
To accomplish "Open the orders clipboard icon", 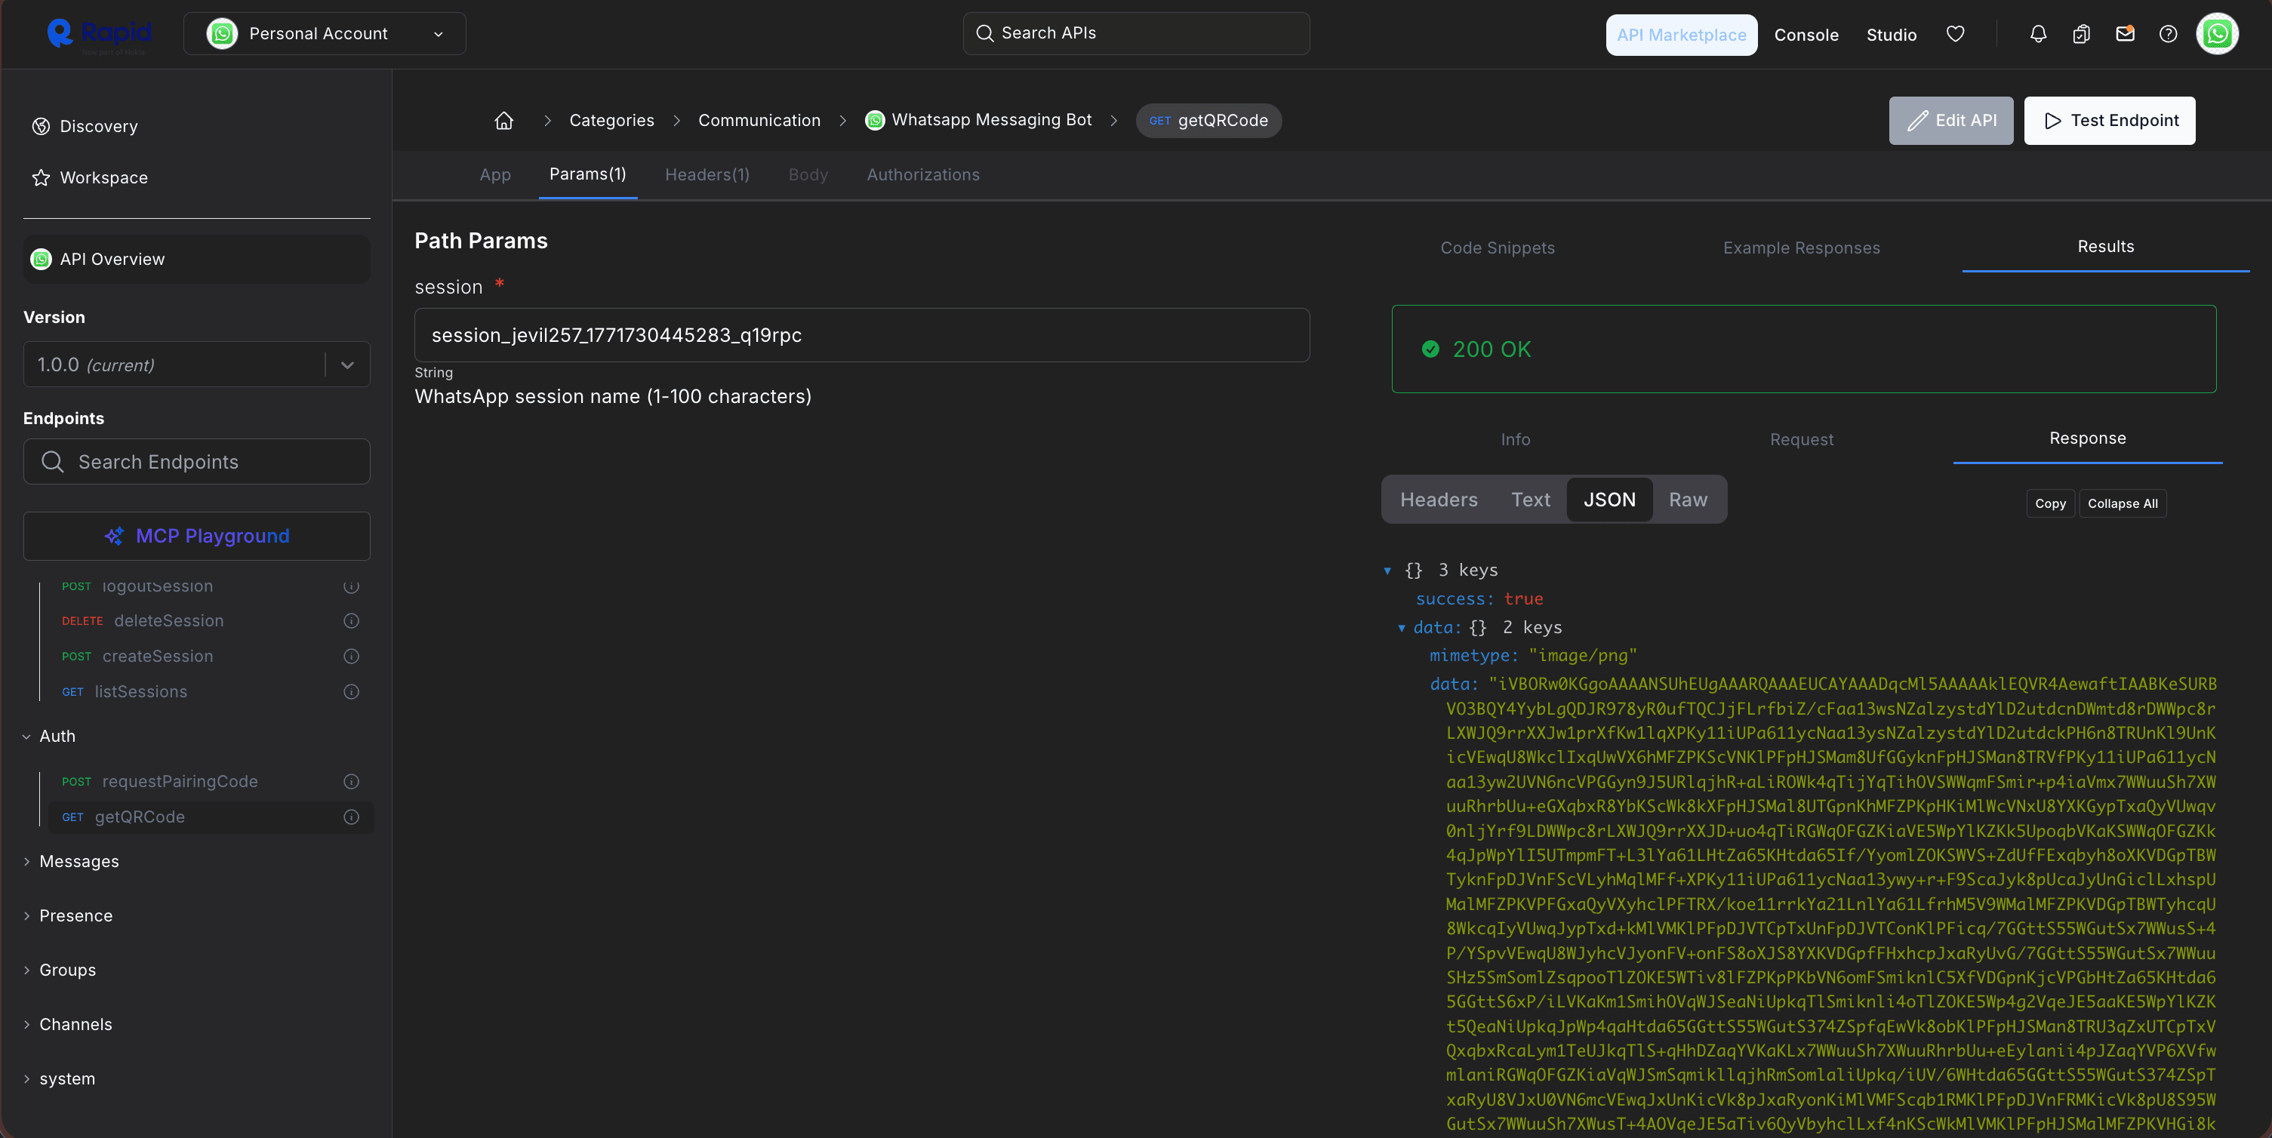I will coord(2082,33).
